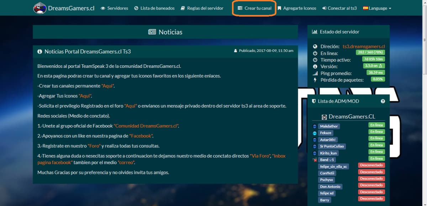Click the status icon beside Kirito_kun
The height and width of the screenshot is (206, 427).
(315, 153)
